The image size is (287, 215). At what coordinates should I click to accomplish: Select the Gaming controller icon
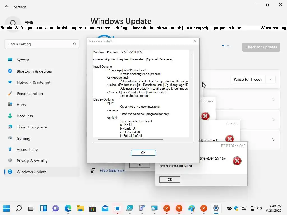(10, 138)
